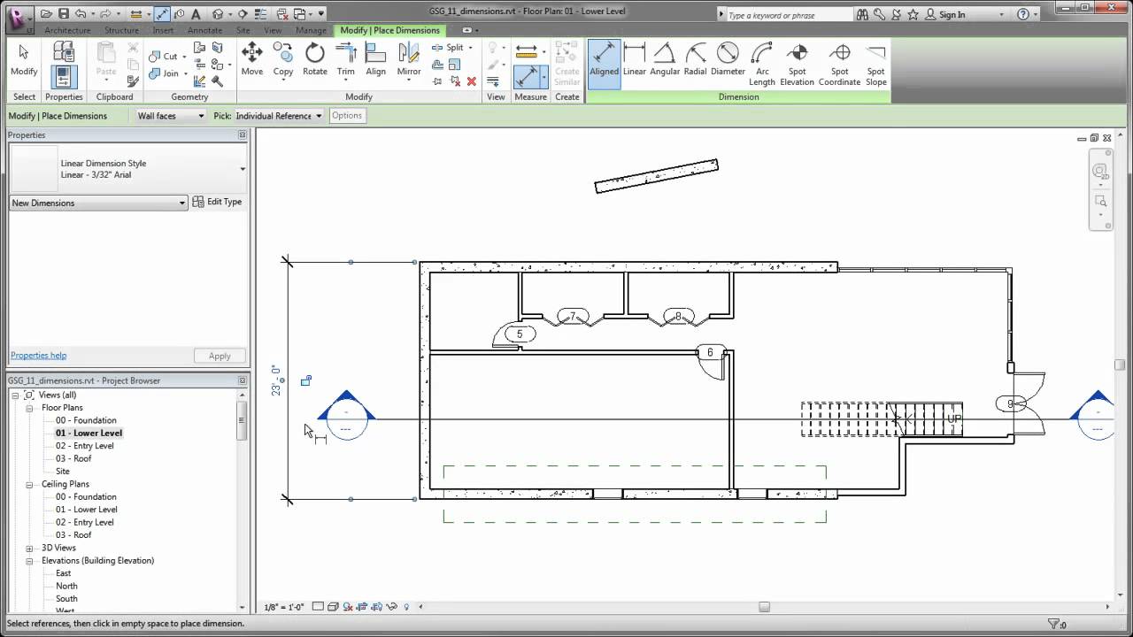Click the favorites star icon in title bar
This screenshot has height=637, width=1133.
(913, 14)
